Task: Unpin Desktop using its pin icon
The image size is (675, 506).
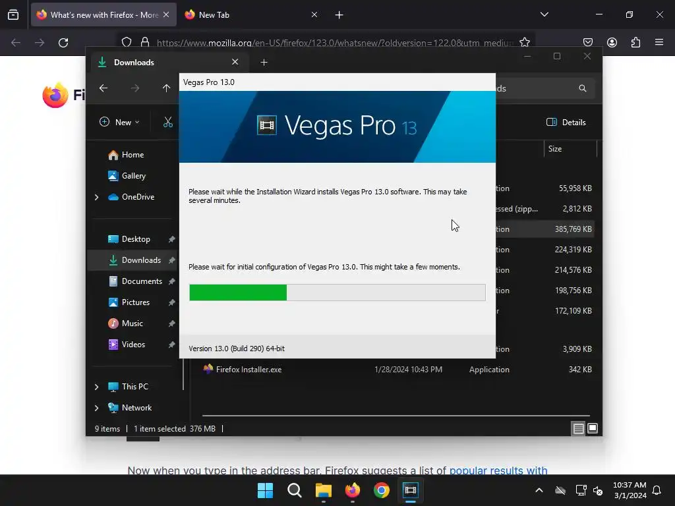Action: 171,239
